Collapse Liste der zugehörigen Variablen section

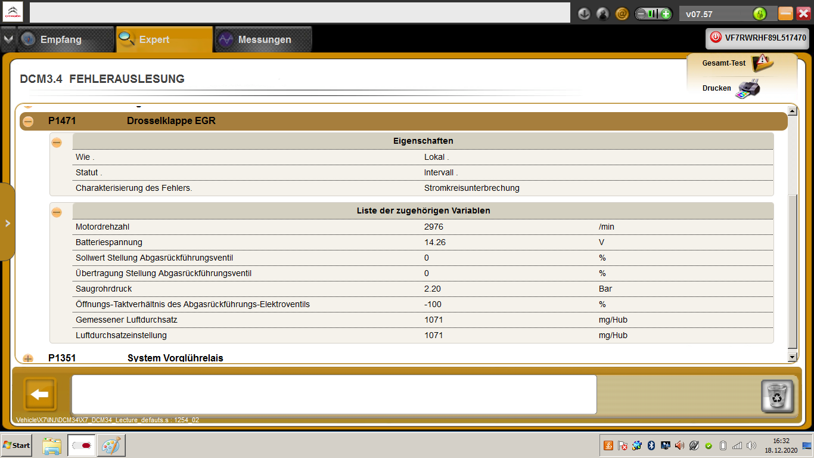coord(57,212)
